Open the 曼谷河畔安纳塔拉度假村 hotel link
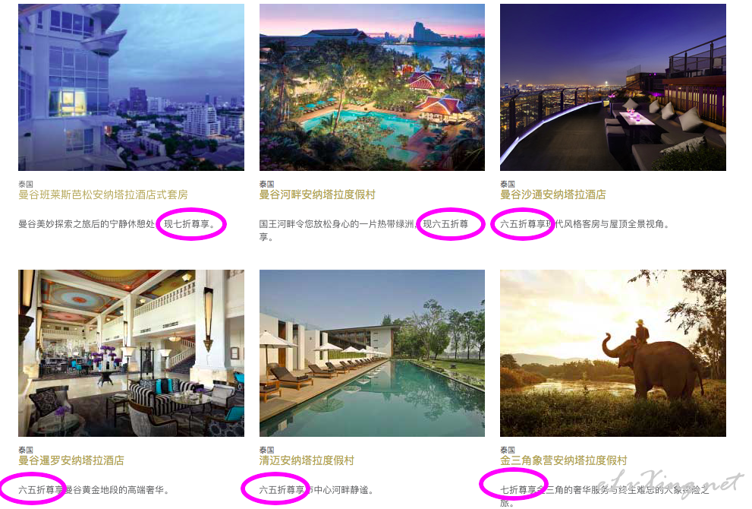The width and height of the screenshot is (752, 509). (x=317, y=195)
